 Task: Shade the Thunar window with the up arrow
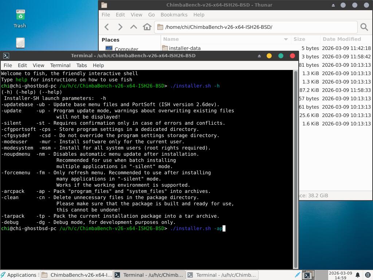point(333,5)
